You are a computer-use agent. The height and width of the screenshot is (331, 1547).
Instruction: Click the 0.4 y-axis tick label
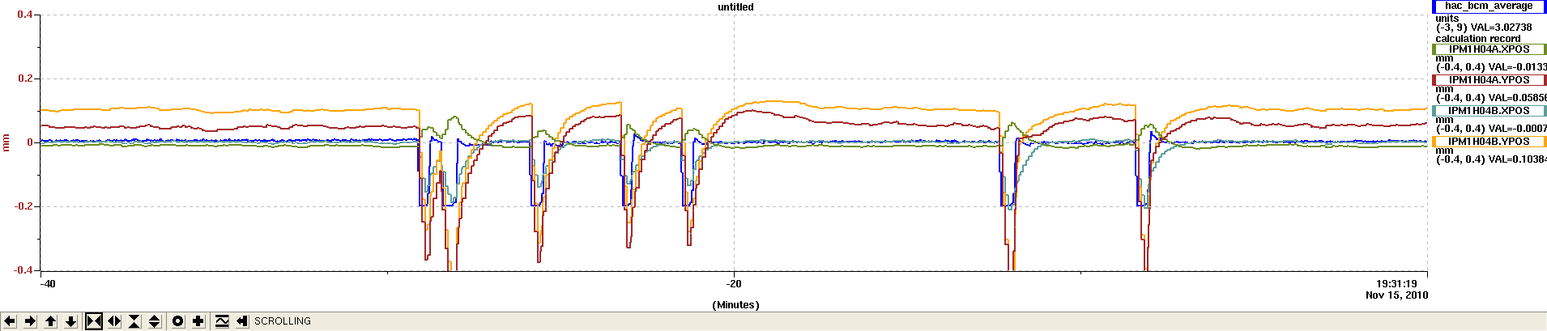pyautogui.click(x=25, y=15)
